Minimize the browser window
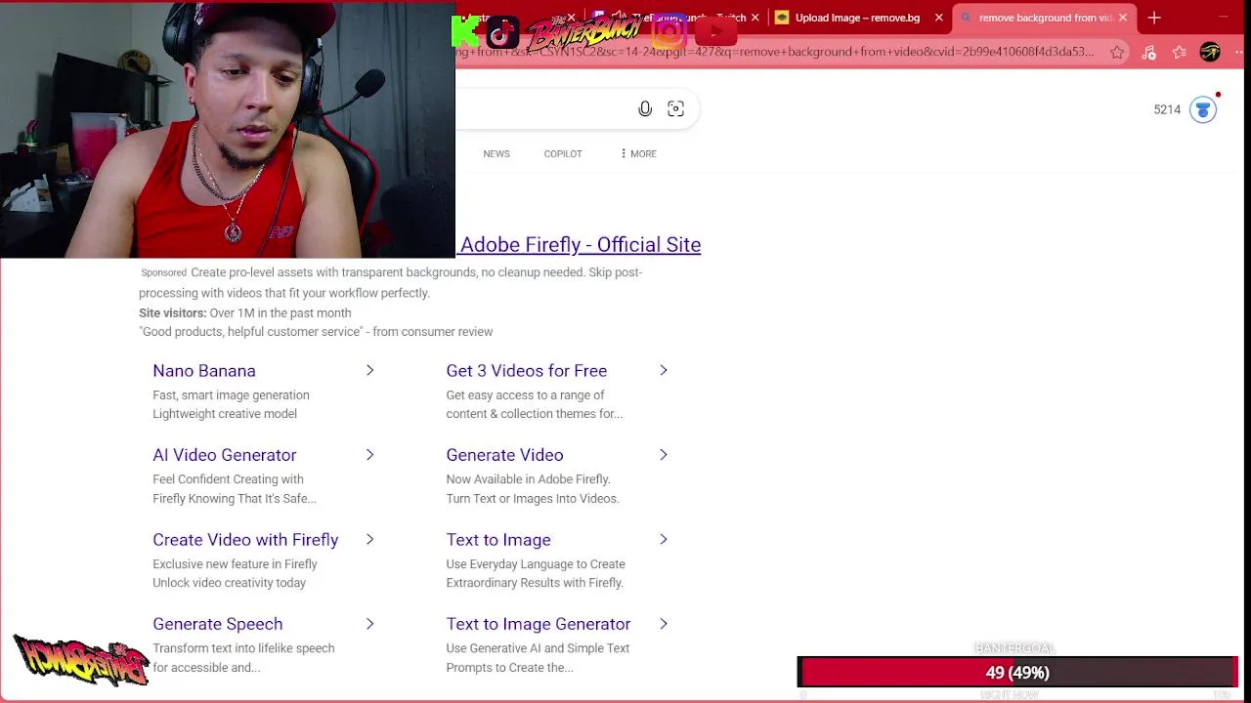The width and height of the screenshot is (1251, 703). point(1225,18)
